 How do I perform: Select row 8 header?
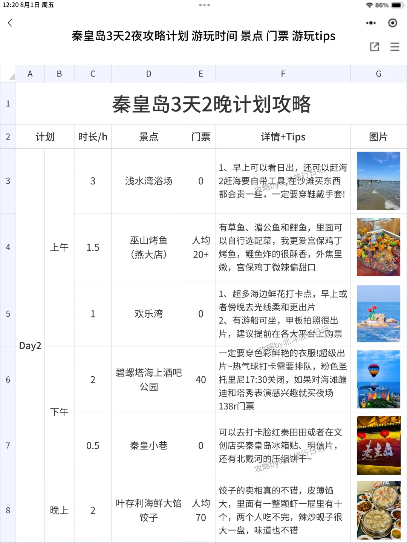tap(8, 510)
